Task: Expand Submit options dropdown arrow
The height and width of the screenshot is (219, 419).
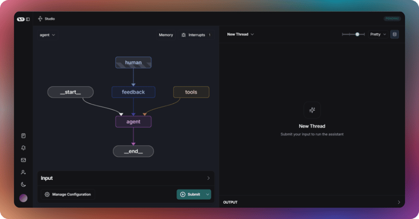Action: [x=208, y=194]
